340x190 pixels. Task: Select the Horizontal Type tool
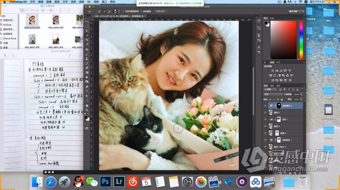click(x=87, y=91)
